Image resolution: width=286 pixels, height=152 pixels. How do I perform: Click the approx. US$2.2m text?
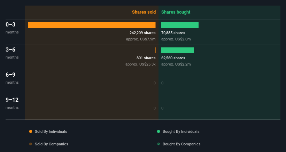(176, 64)
